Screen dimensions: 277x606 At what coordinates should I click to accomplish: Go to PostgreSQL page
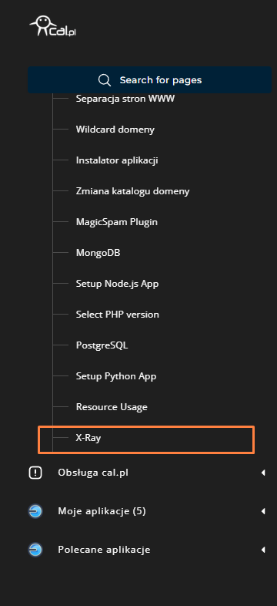click(102, 345)
